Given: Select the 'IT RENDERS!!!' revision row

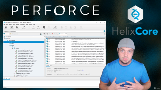Looking at the screenshot, I should 75,41.
